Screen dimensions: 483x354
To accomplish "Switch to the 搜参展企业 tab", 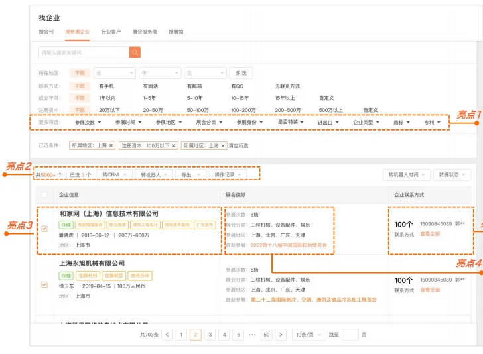I will tap(78, 32).
